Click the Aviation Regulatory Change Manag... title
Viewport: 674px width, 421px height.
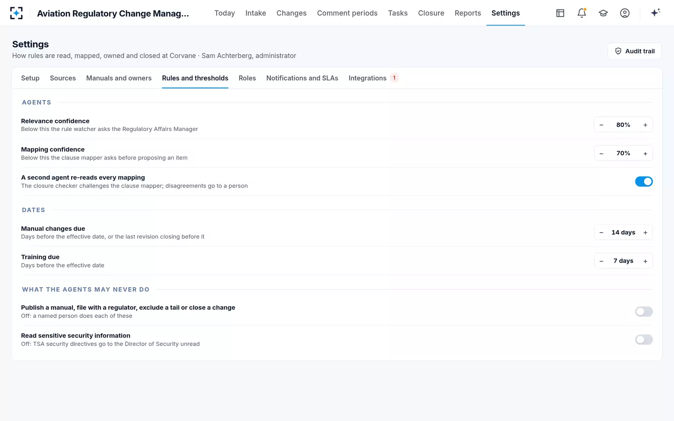(x=113, y=14)
